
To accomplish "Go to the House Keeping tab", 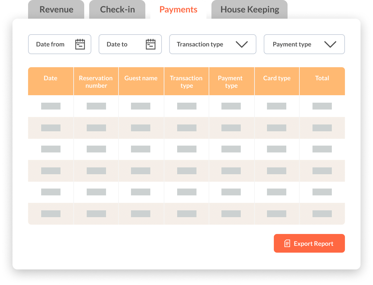I will click(249, 10).
